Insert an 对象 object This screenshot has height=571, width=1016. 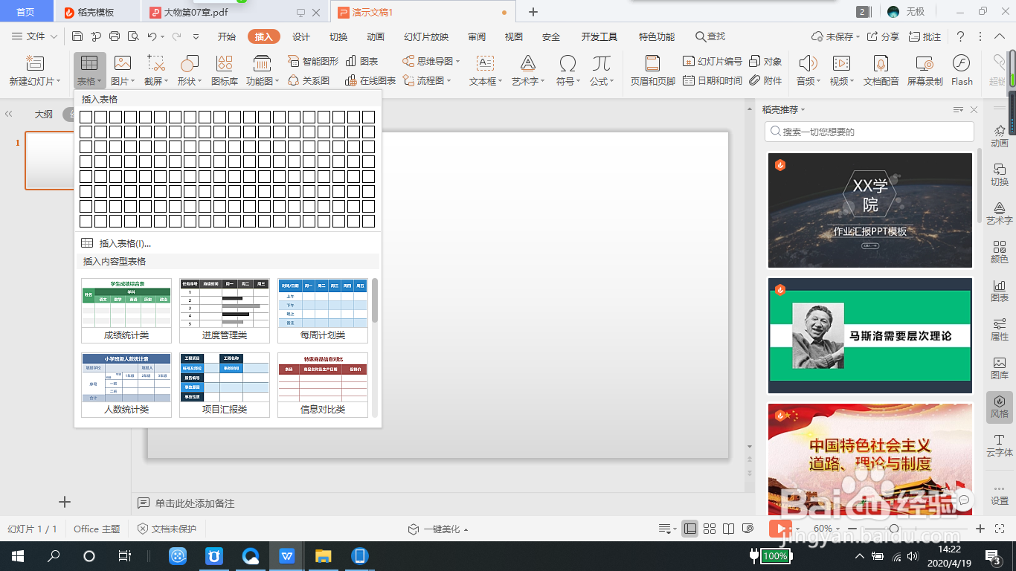(x=766, y=62)
